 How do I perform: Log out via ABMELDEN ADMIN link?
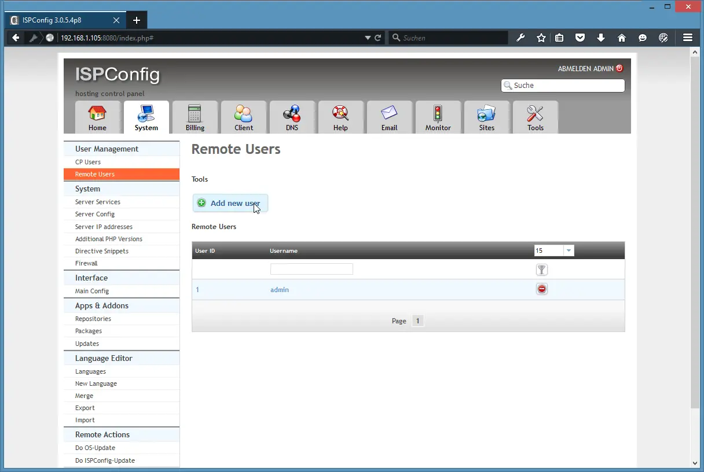[x=585, y=68]
